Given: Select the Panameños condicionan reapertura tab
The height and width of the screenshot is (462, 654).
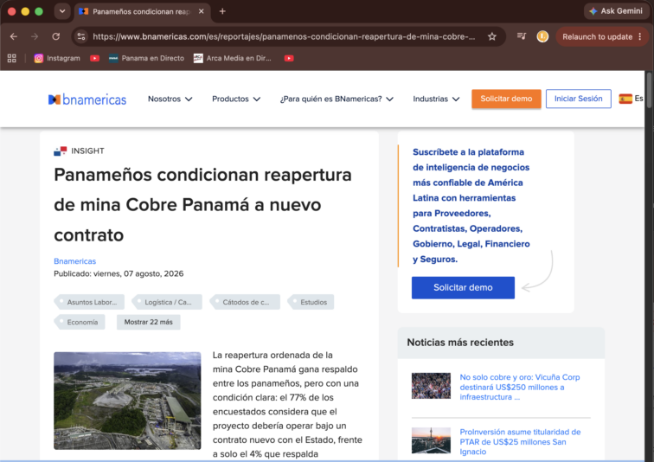Looking at the screenshot, I should [142, 11].
